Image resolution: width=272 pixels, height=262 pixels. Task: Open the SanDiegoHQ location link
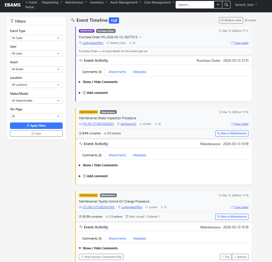[128, 124]
